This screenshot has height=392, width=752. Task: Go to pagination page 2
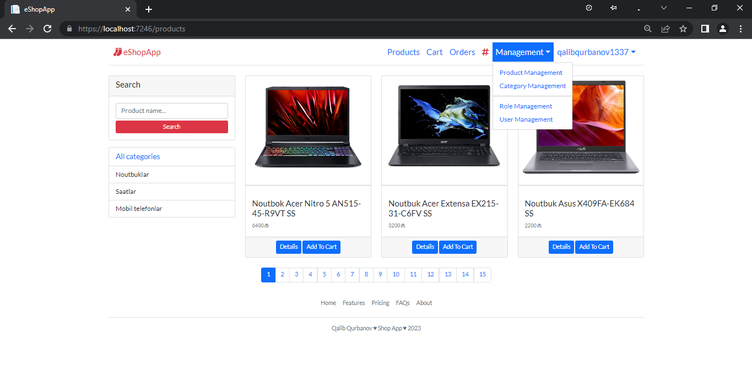click(282, 275)
